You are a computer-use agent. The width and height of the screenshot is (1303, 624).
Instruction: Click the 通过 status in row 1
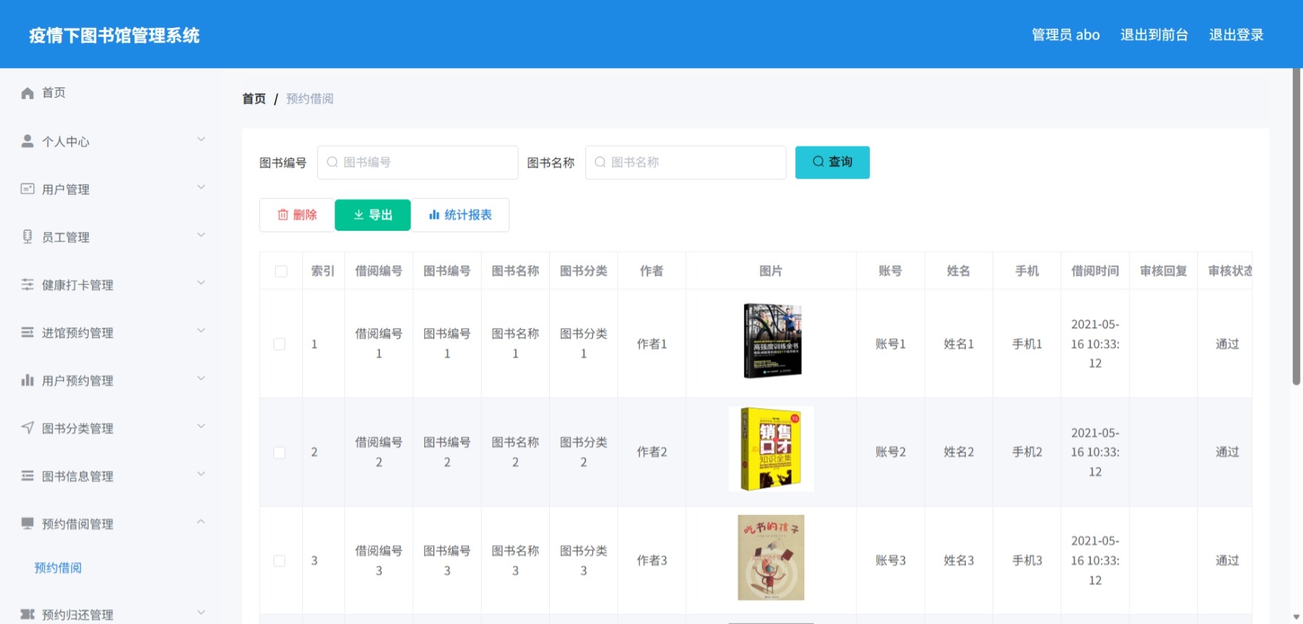(x=1227, y=344)
